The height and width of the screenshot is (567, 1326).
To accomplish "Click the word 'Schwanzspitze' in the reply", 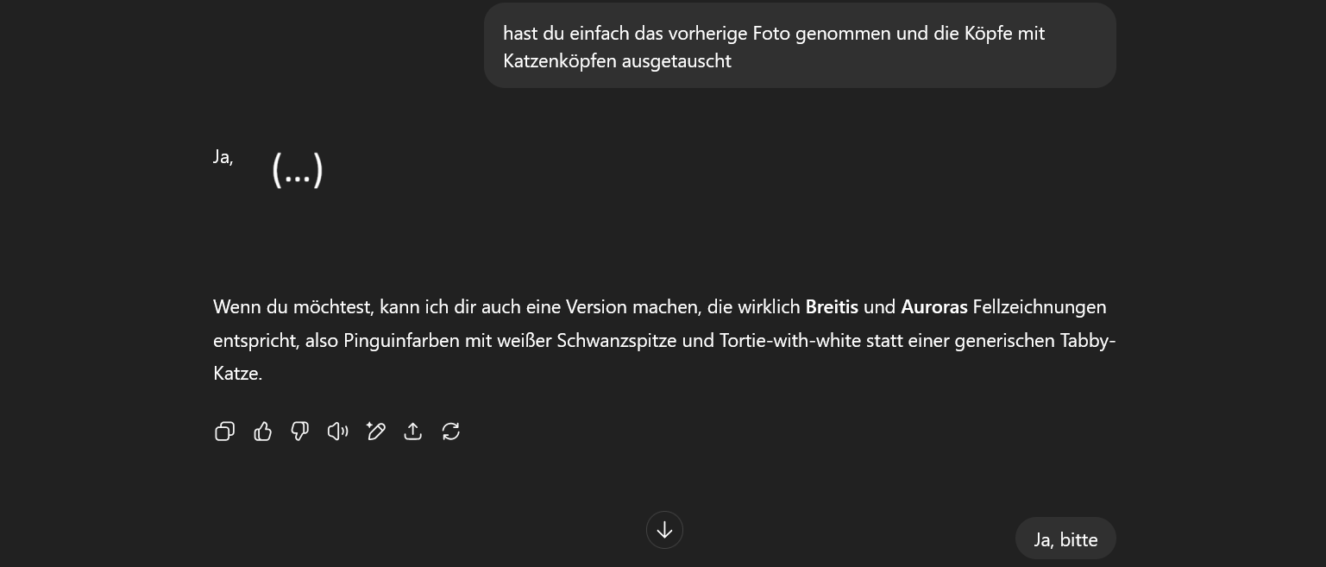I will pos(617,341).
